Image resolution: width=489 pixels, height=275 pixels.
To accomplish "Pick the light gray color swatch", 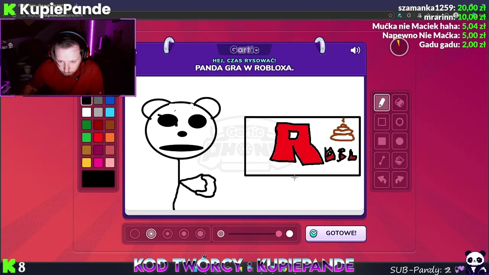I will coord(98,112).
